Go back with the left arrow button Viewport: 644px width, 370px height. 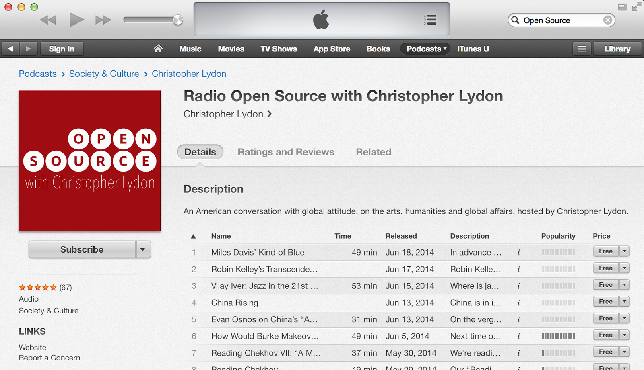[x=11, y=49]
